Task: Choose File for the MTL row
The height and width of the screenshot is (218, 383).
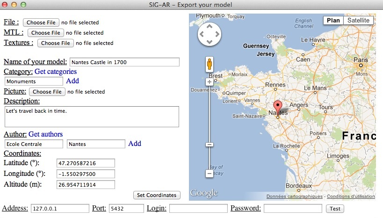Action: [x=46, y=33]
